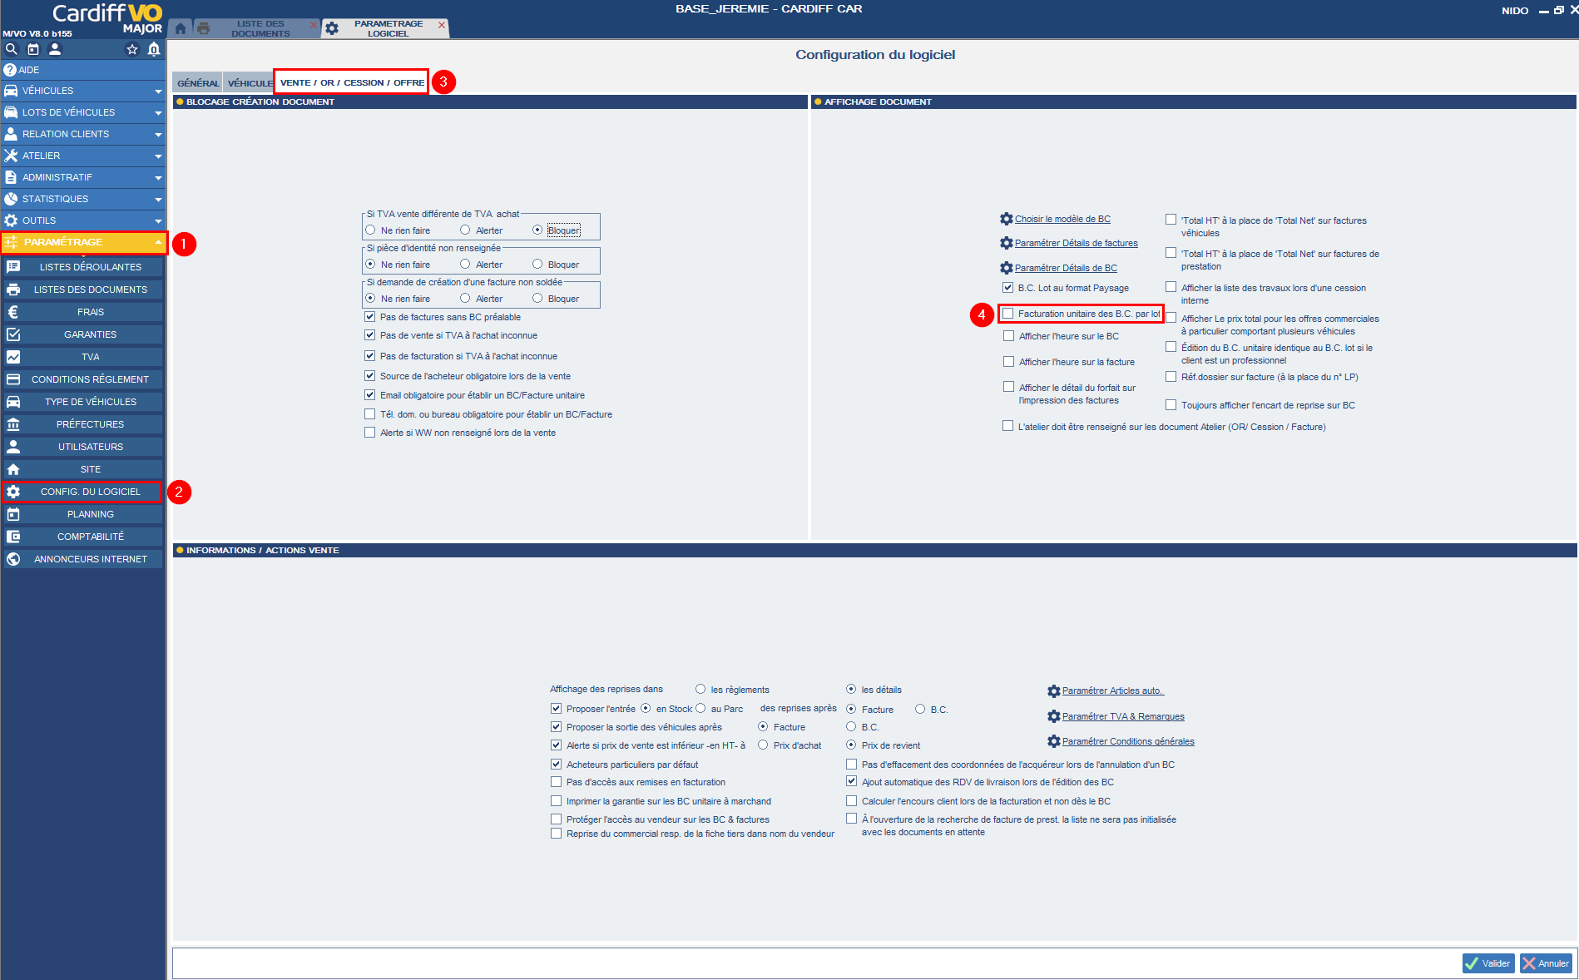This screenshot has width=1579, height=980.
Task: Open the notifications bell icon
Action: [x=154, y=49]
